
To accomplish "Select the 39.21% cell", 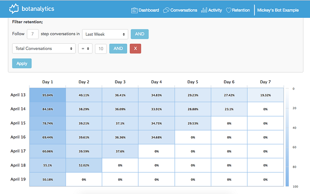I will pos(84,123).
